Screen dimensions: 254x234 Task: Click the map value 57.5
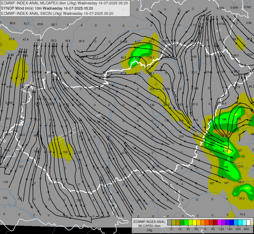(x=195, y=105)
